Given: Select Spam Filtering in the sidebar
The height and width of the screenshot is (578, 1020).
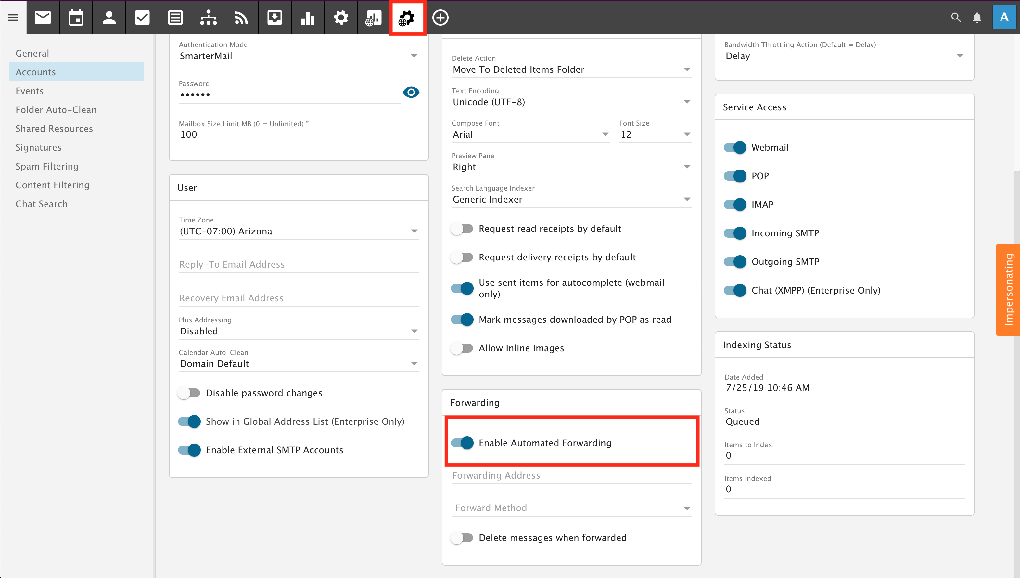Looking at the screenshot, I should pyautogui.click(x=47, y=166).
